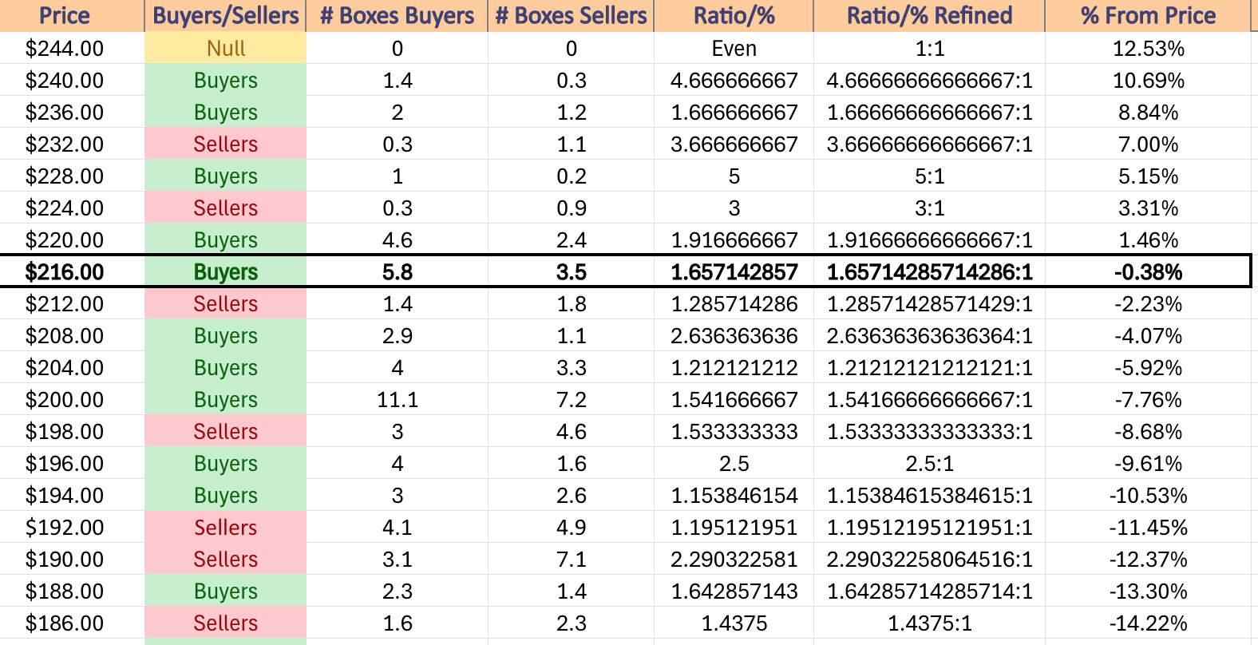Image resolution: width=1258 pixels, height=645 pixels.
Task: Select the 12.53% from price cell
Action: (1148, 49)
